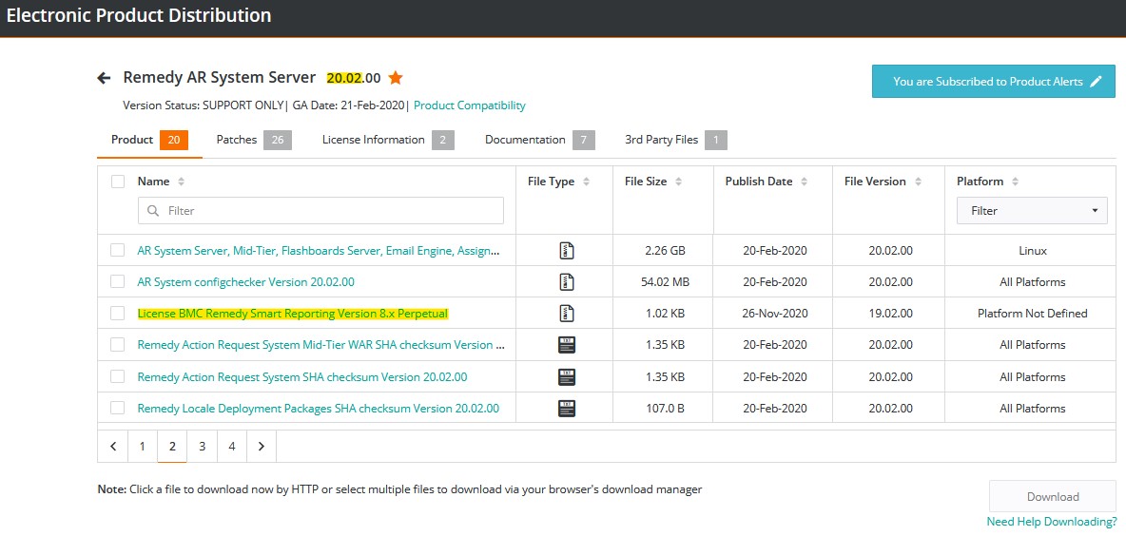Viewport: 1126px width, 536px height.
Task: Go to page 4
Action: (232, 447)
